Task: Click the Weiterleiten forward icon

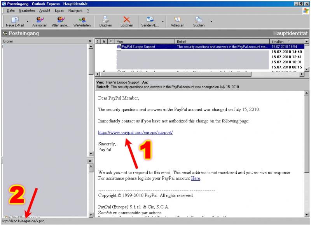Action: coord(82,20)
